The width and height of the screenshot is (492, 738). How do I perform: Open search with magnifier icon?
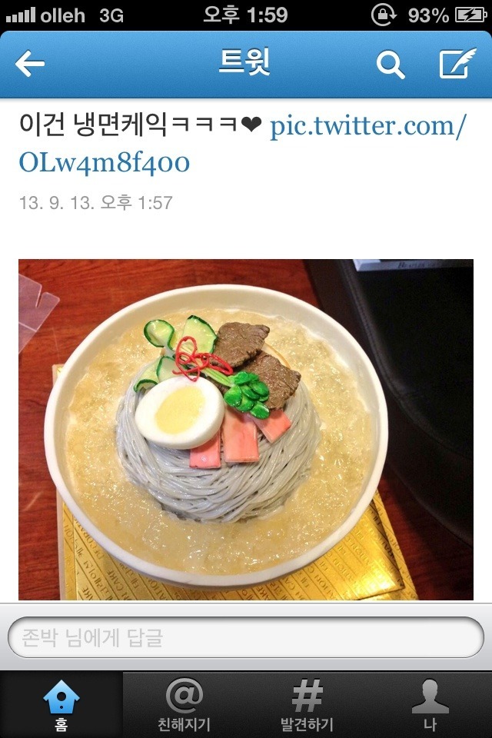point(391,65)
